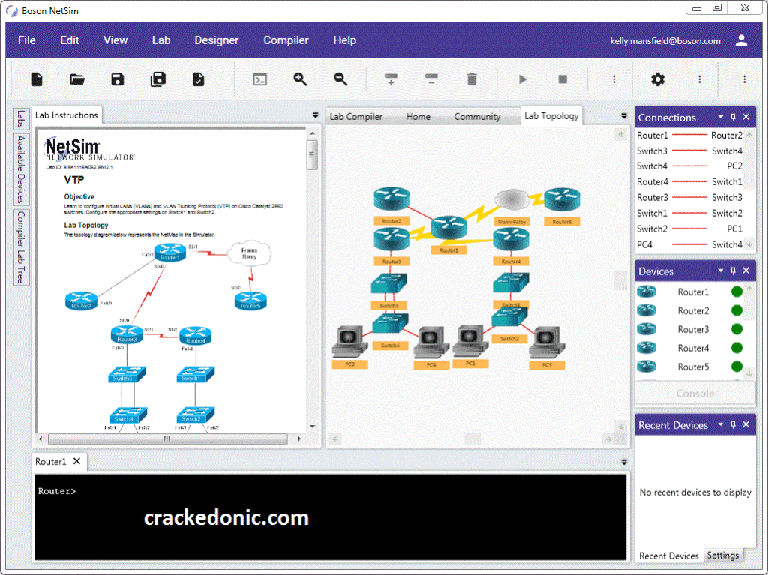The width and height of the screenshot is (768, 575).
Task: Close the Devices panel
Action: point(746,271)
